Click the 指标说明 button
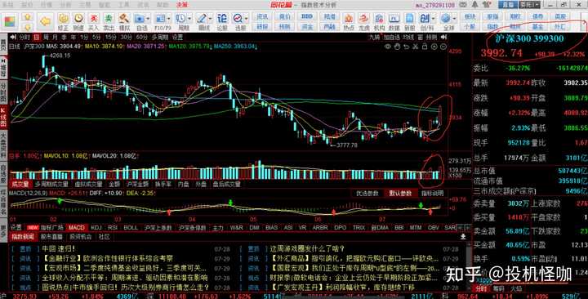The image size is (588, 299). tap(432, 193)
